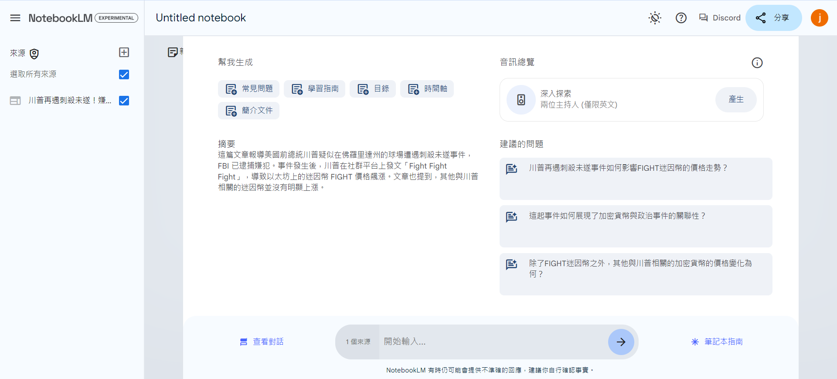Generate 簡介文件 briefing document
837x379 pixels.
point(248,111)
